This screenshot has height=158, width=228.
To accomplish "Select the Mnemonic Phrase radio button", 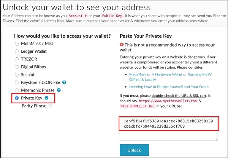I will coord(17,90).
